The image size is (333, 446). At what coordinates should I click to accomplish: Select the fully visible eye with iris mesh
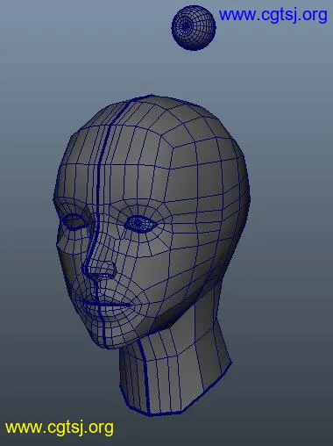click(x=140, y=224)
